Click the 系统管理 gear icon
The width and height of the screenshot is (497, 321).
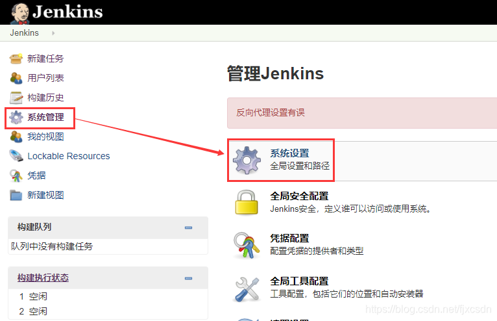click(x=16, y=118)
